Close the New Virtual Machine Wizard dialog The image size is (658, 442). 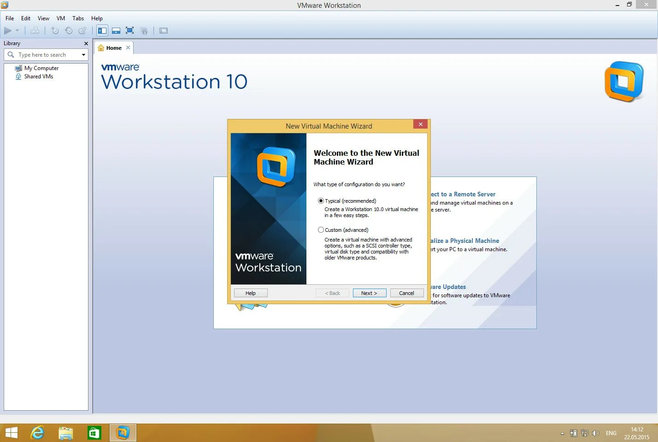coord(420,124)
